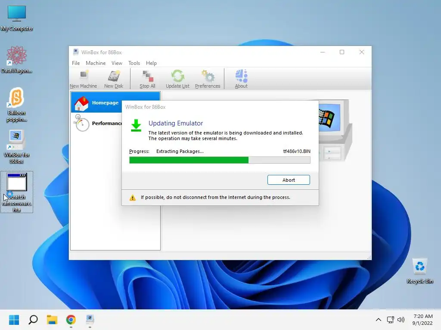Click the About toolbar icon
Screen dimensions: 441x330
[241, 79]
